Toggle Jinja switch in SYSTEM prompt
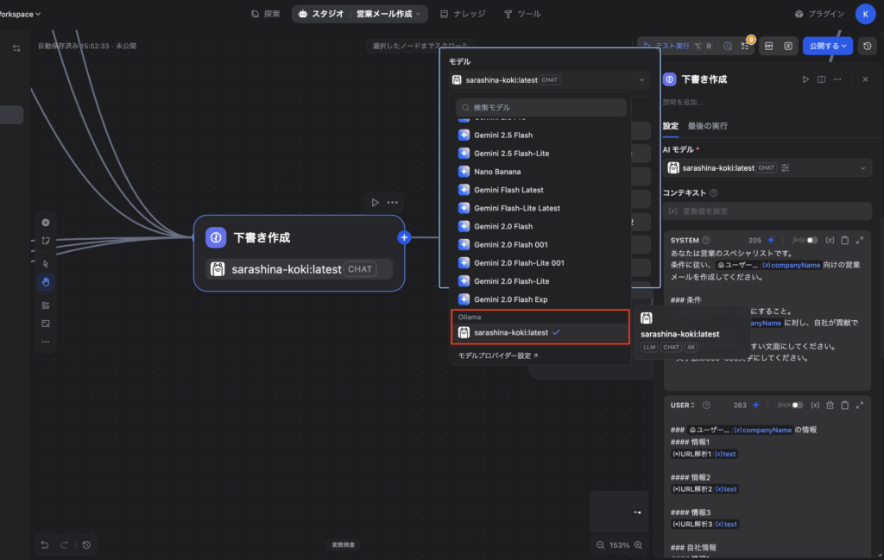884x560 pixels. point(811,240)
